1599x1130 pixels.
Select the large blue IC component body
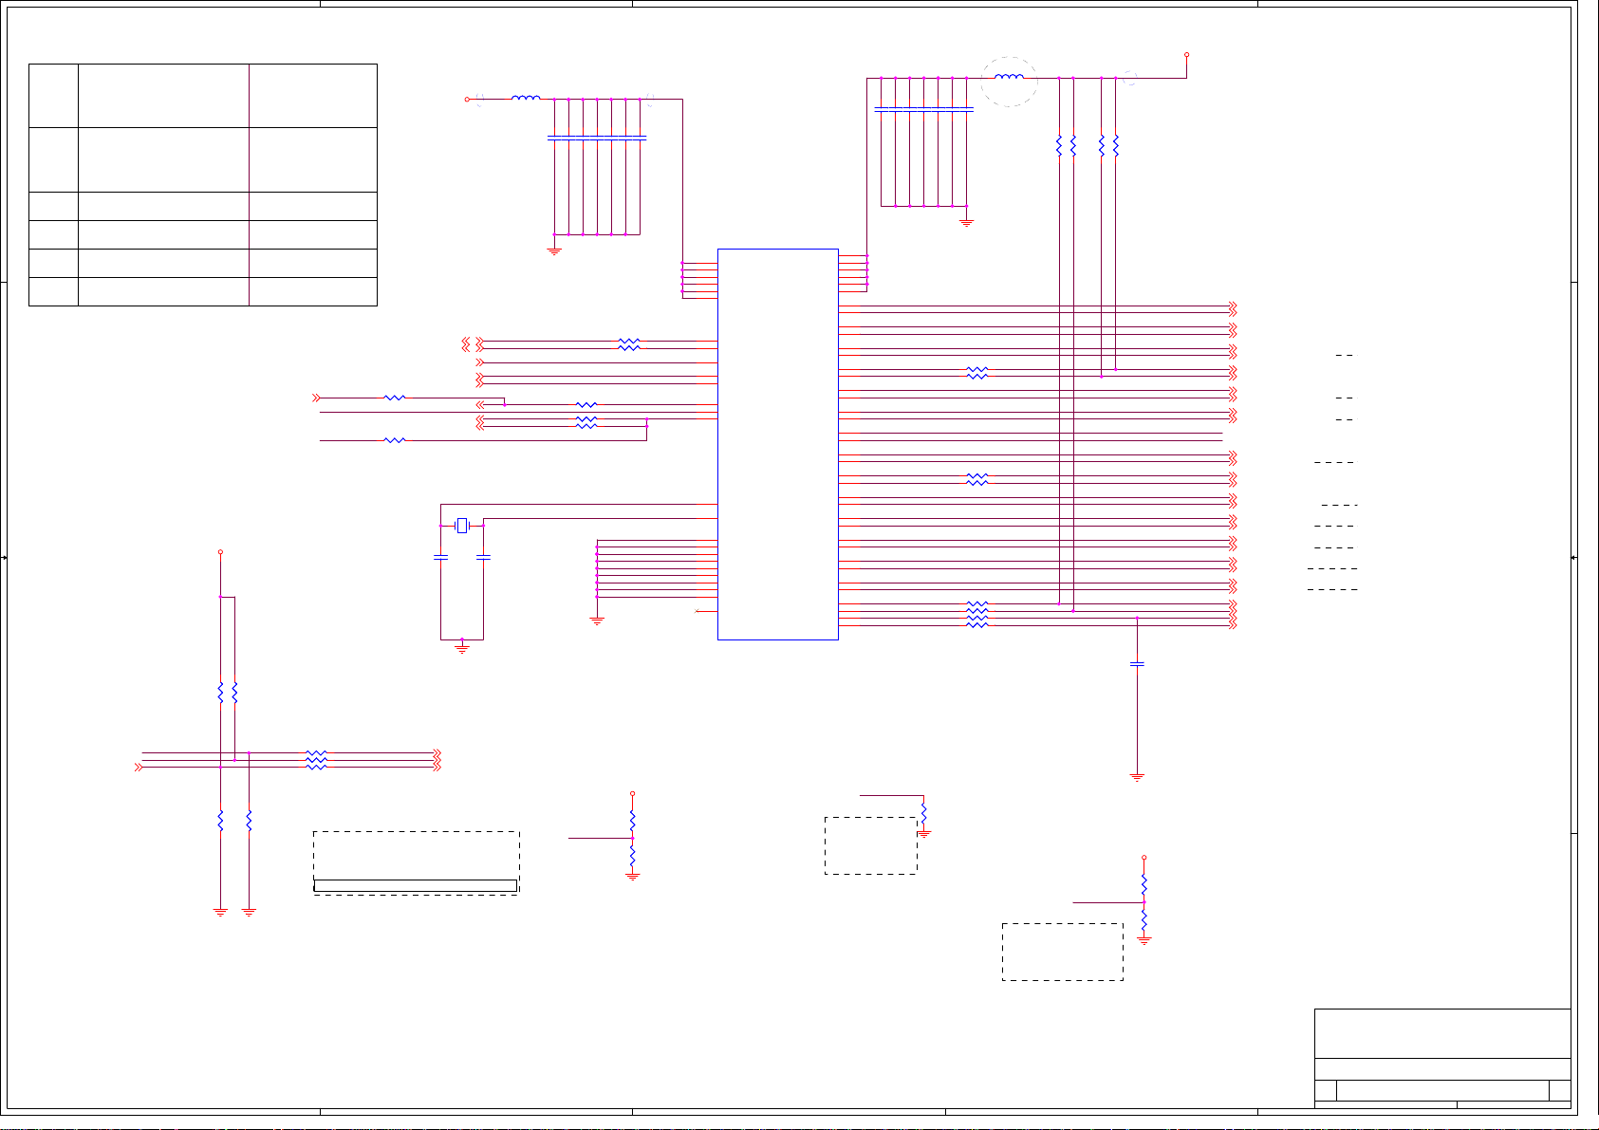(x=778, y=444)
